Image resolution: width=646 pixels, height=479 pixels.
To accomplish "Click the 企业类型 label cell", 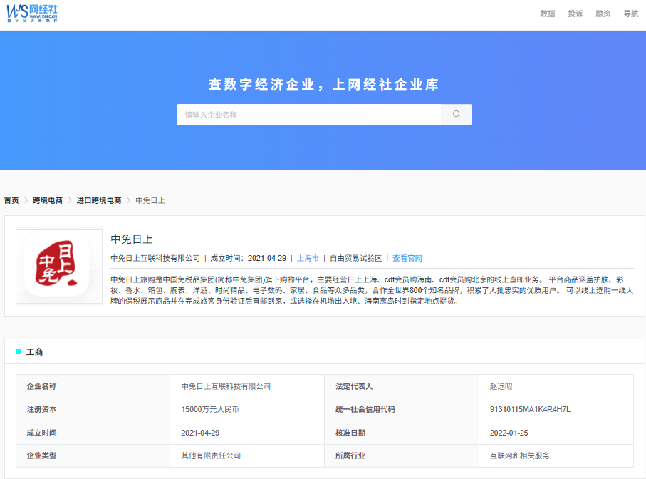I will (x=93, y=455).
